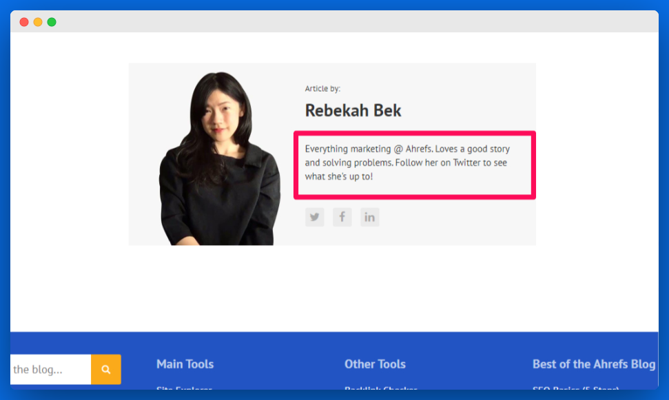
Task: Click the 'Article by:' label
Action: 322,89
